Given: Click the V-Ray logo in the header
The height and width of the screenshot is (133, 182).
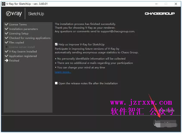Looking at the screenshot, I should pos(14,14).
